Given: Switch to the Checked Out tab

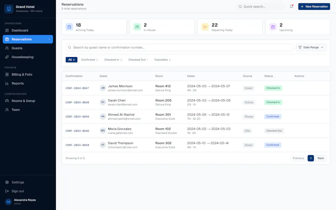Looking at the screenshot, I should (x=138, y=60).
